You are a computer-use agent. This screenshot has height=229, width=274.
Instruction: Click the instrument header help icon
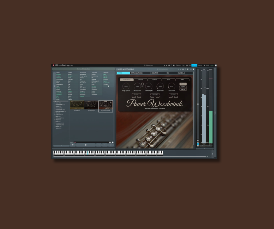(x=193, y=69)
